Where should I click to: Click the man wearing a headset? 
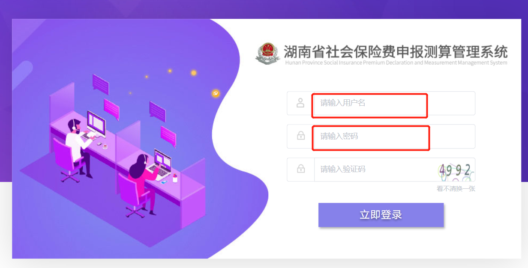78,148
